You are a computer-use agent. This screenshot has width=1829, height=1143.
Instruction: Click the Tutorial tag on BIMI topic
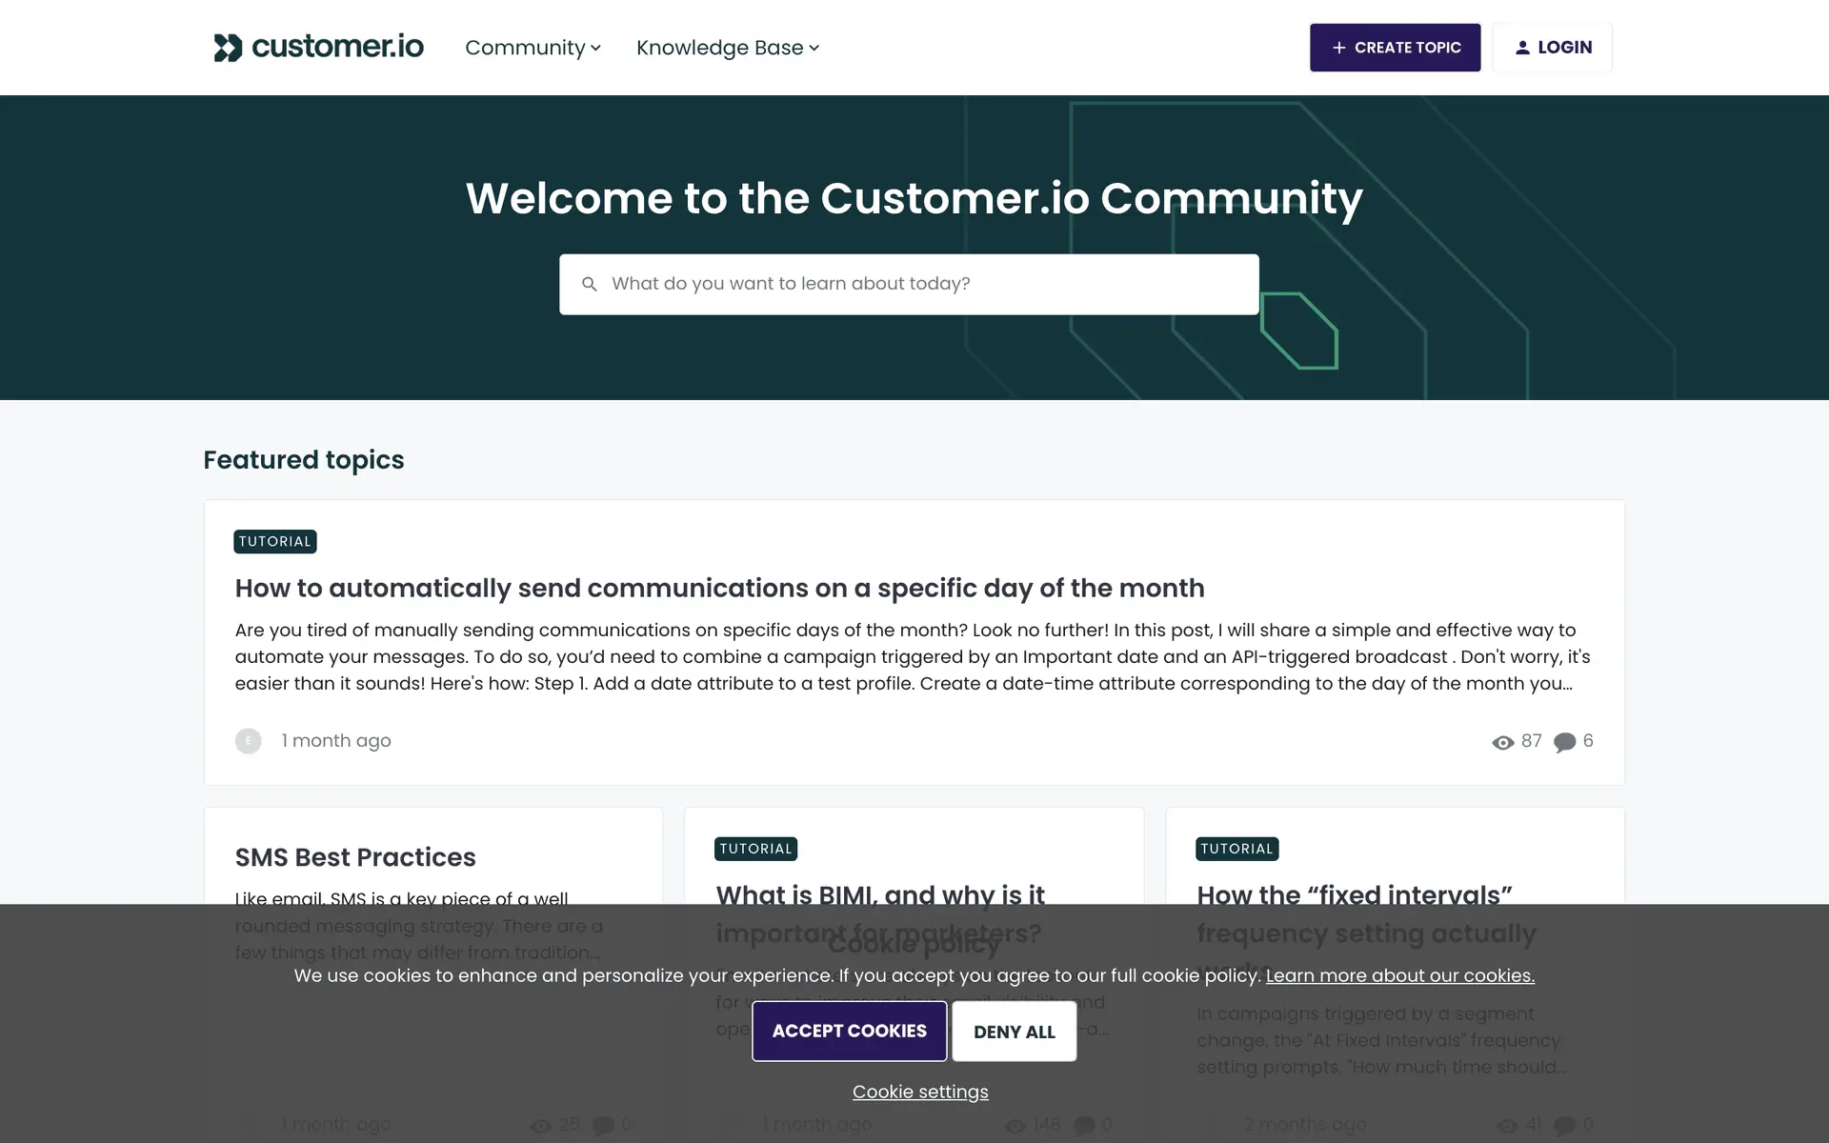tap(755, 849)
